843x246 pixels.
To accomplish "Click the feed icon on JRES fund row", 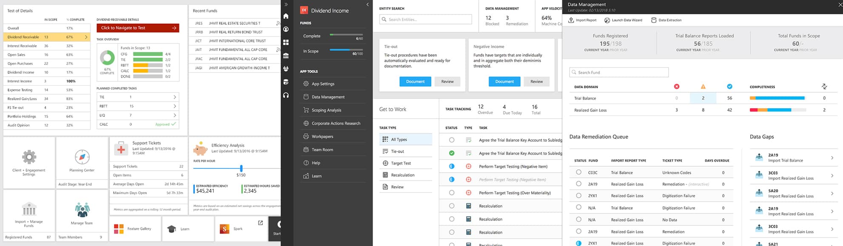I will pyautogui.click(x=278, y=23).
